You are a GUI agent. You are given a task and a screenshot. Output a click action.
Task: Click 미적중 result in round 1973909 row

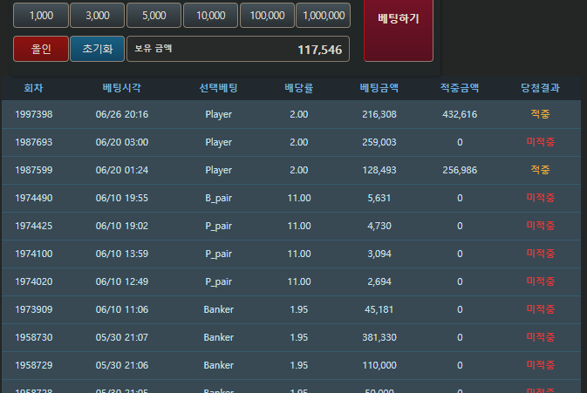[540, 309]
